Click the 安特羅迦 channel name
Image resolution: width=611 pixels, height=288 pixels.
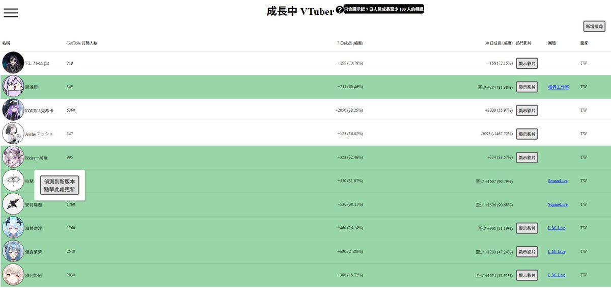click(x=34, y=204)
